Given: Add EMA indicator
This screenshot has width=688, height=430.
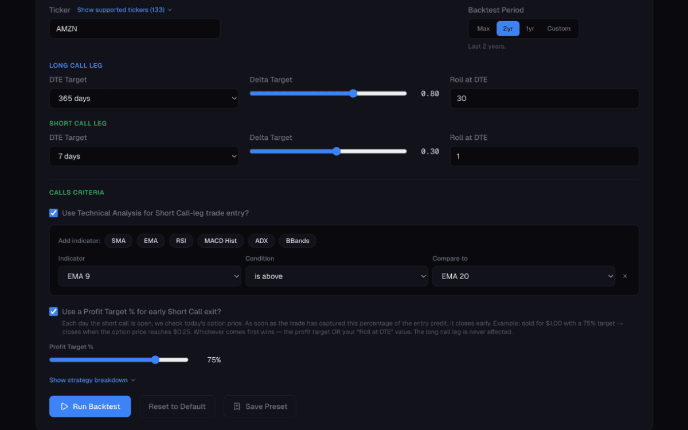Looking at the screenshot, I should point(151,241).
